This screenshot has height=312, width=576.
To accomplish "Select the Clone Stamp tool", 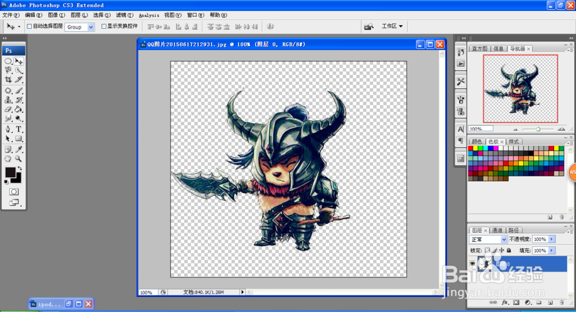I will [x=8, y=100].
